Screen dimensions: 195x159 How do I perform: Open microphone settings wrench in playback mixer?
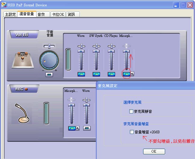point(132,74)
